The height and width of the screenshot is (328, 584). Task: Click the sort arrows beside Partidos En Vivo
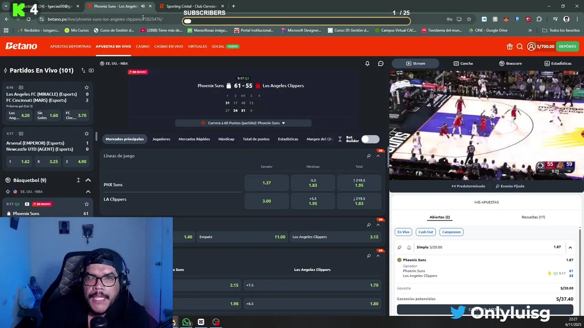pyautogui.click(x=83, y=71)
